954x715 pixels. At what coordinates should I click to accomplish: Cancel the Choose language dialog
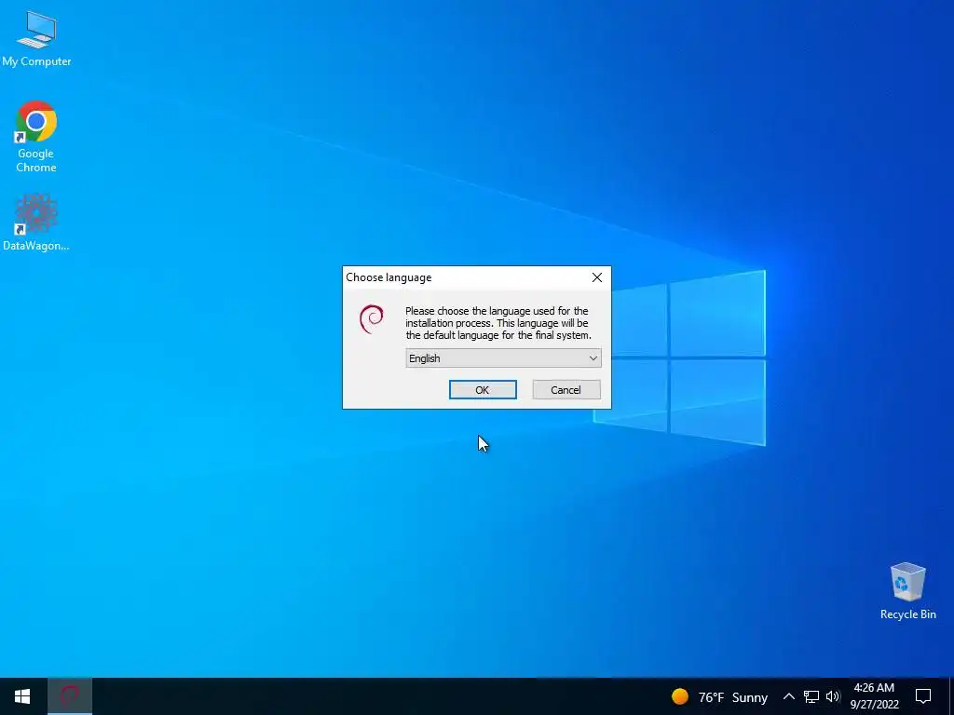click(x=566, y=390)
